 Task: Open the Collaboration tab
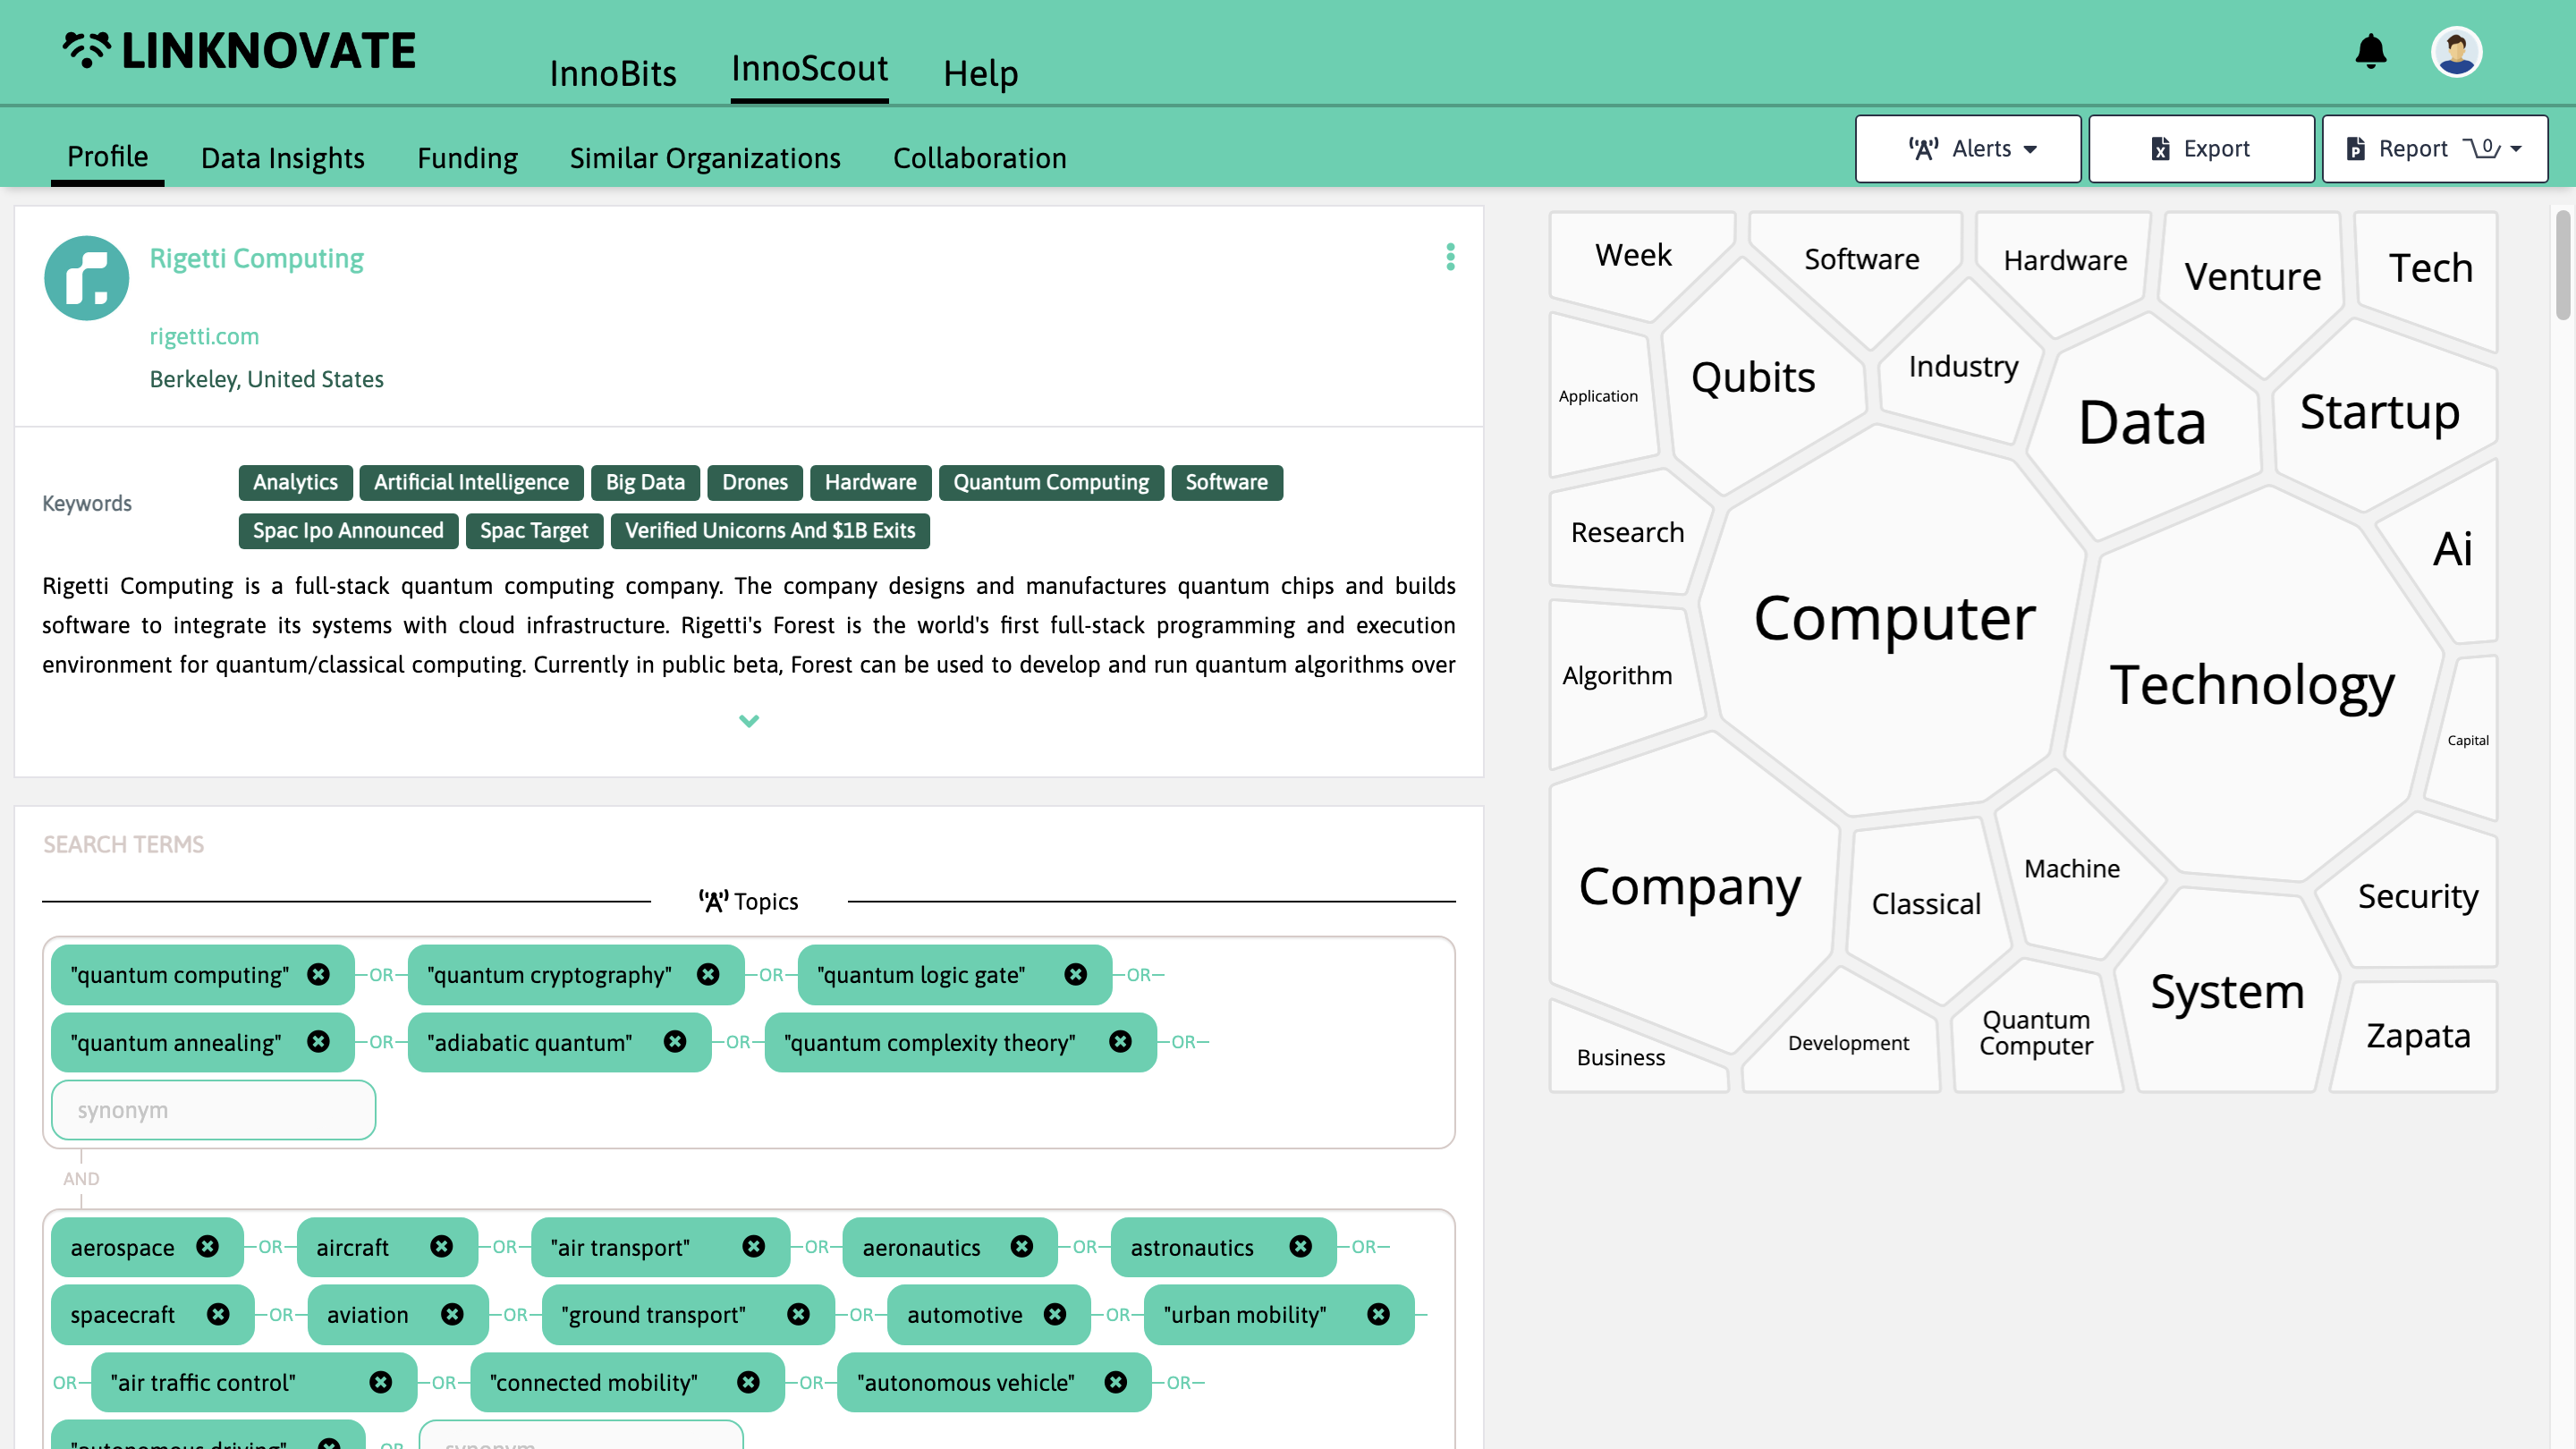[x=979, y=158]
